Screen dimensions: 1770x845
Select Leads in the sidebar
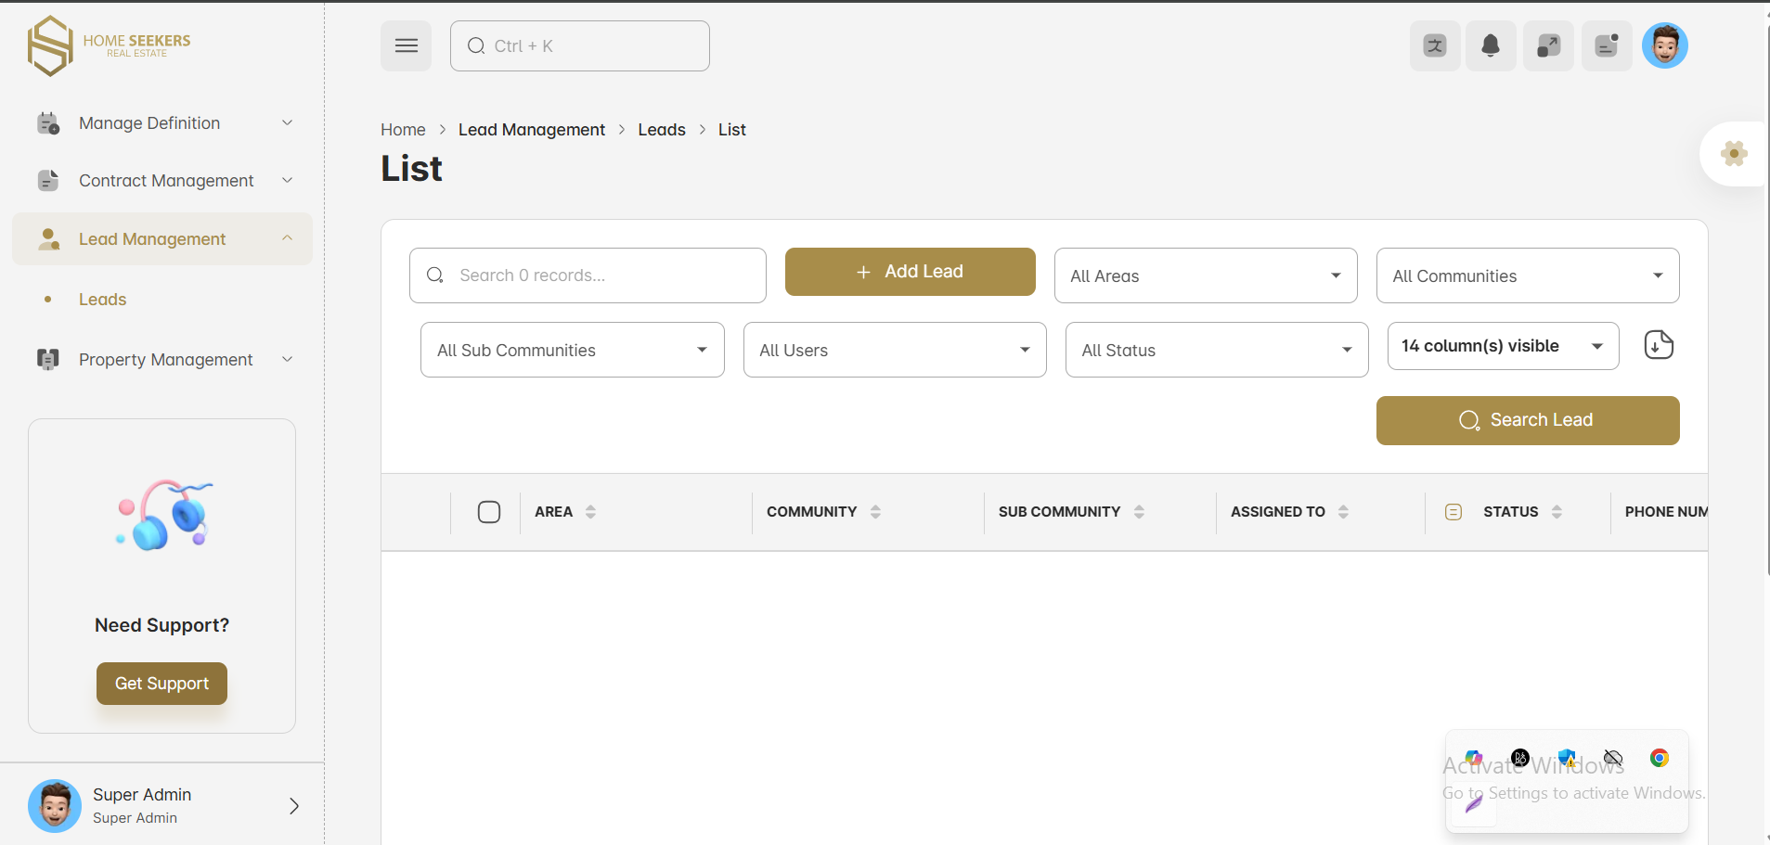(102, 300)
